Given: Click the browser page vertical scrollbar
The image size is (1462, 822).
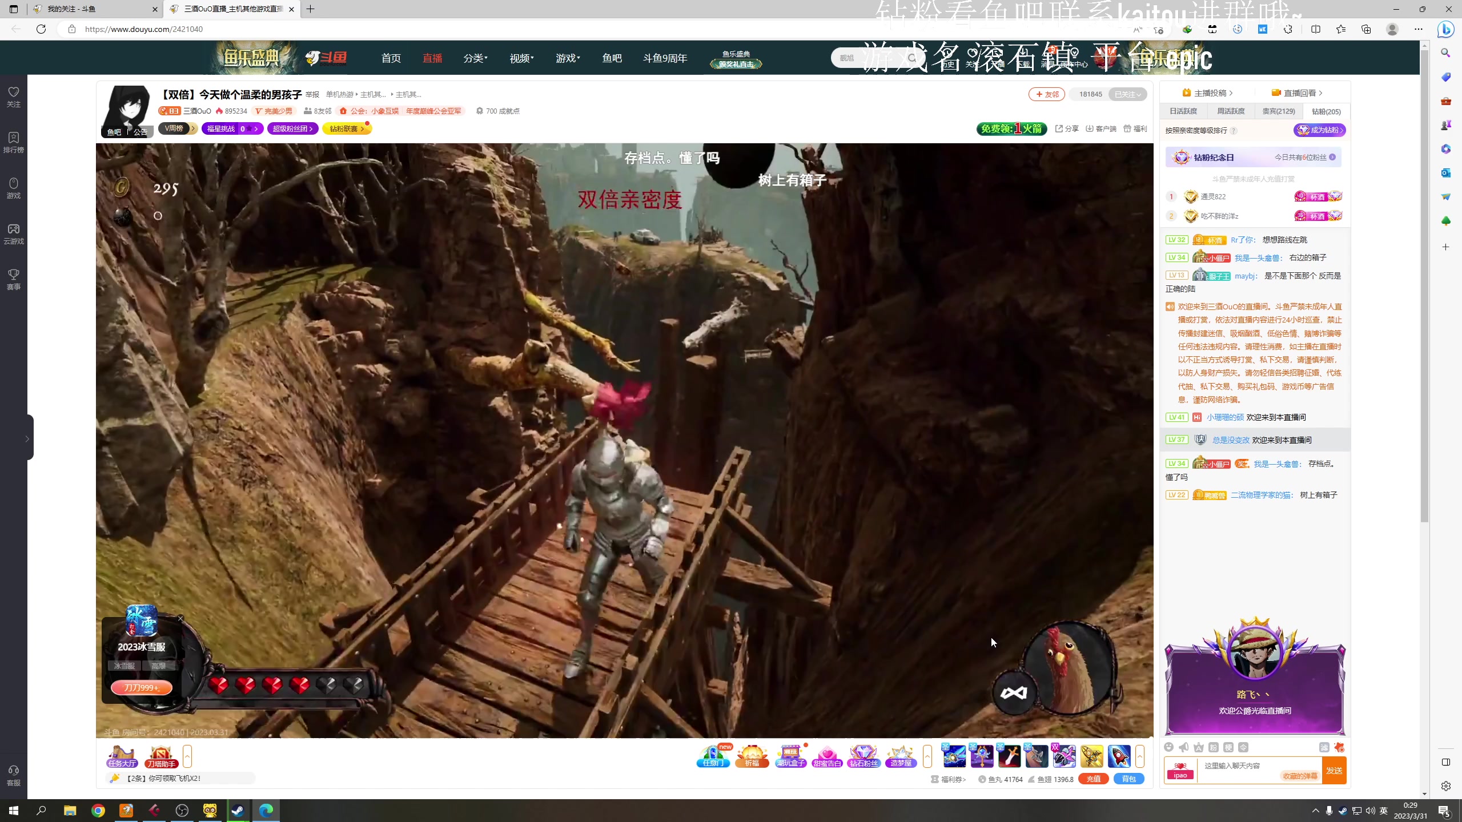Looking at the screenshot, I should 1424,285.
